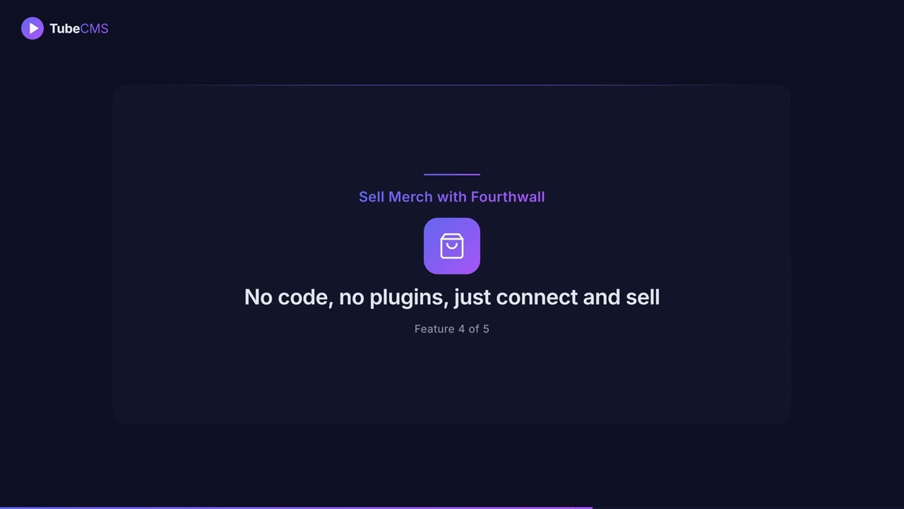Screen dimensions: 904x509
Task: Click the gradient border atop the feature card
Action: [x=452, y=86]
